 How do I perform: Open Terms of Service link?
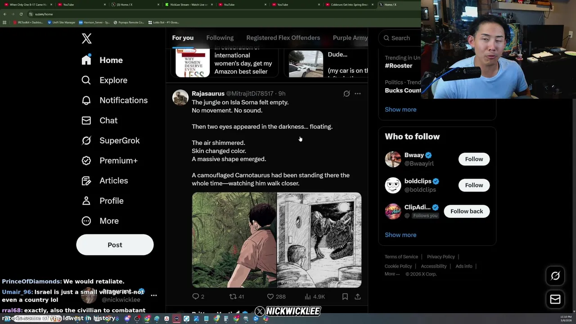(x=401, y=256)
